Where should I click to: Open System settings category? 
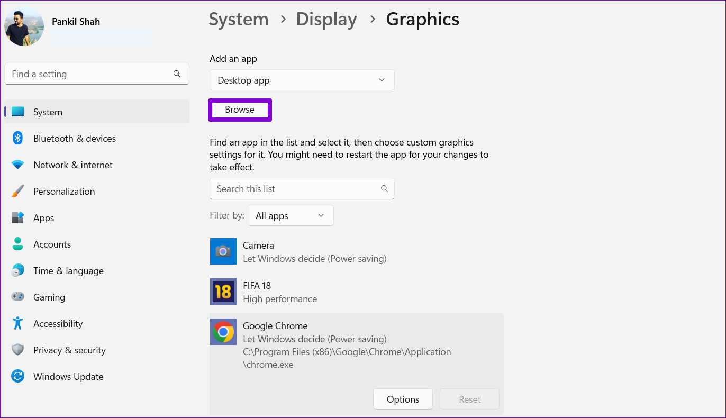tap(97, 112)
